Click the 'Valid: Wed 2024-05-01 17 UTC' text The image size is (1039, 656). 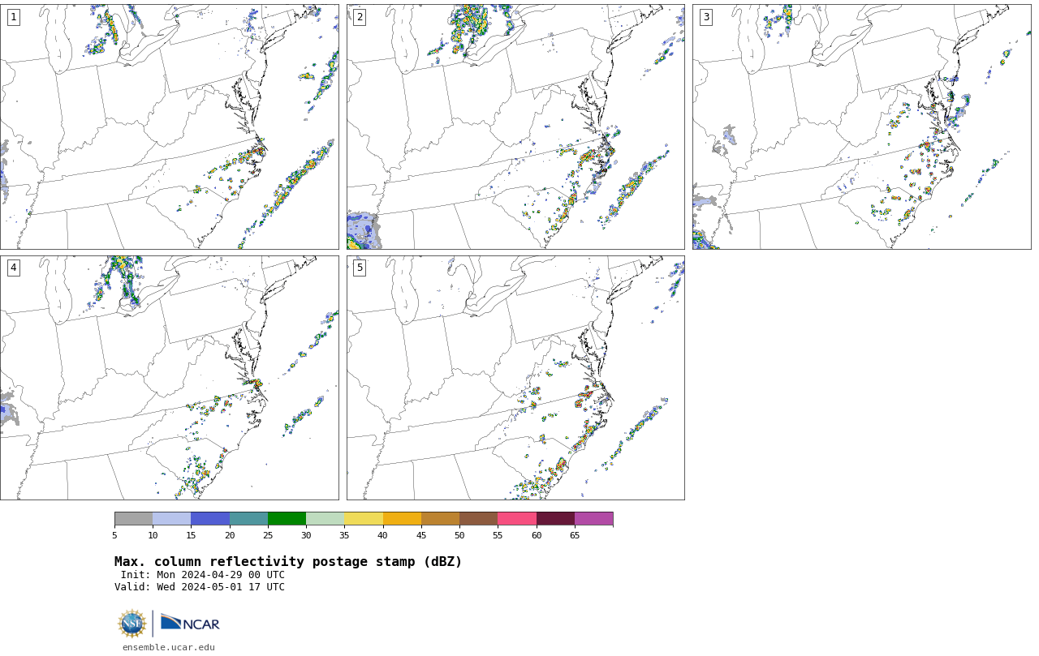tap(200, 587)
